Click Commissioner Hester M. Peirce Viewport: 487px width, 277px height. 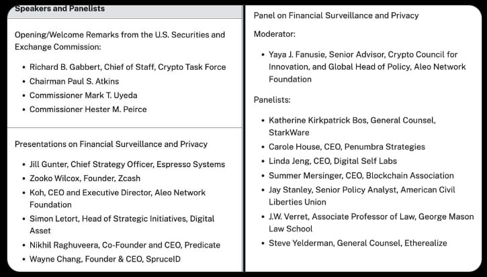click(87, 109)
